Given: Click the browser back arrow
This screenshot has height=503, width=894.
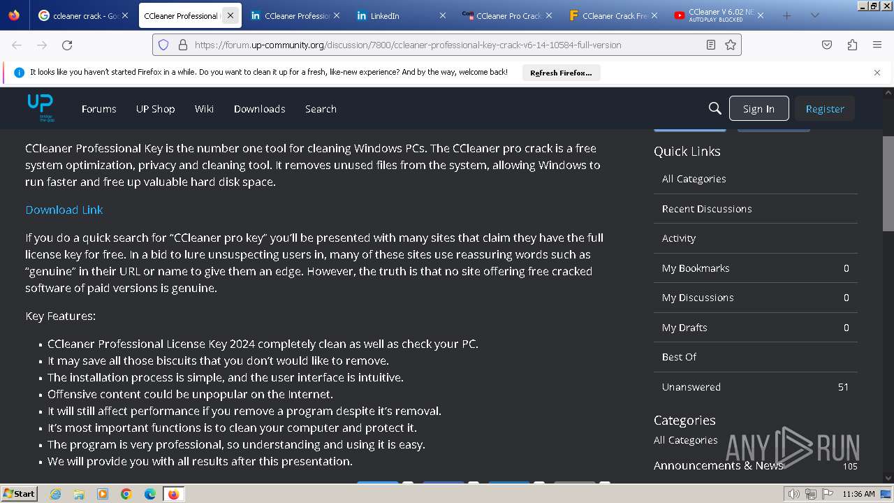Looking at the screenshot, I should (x=17, y=45).
